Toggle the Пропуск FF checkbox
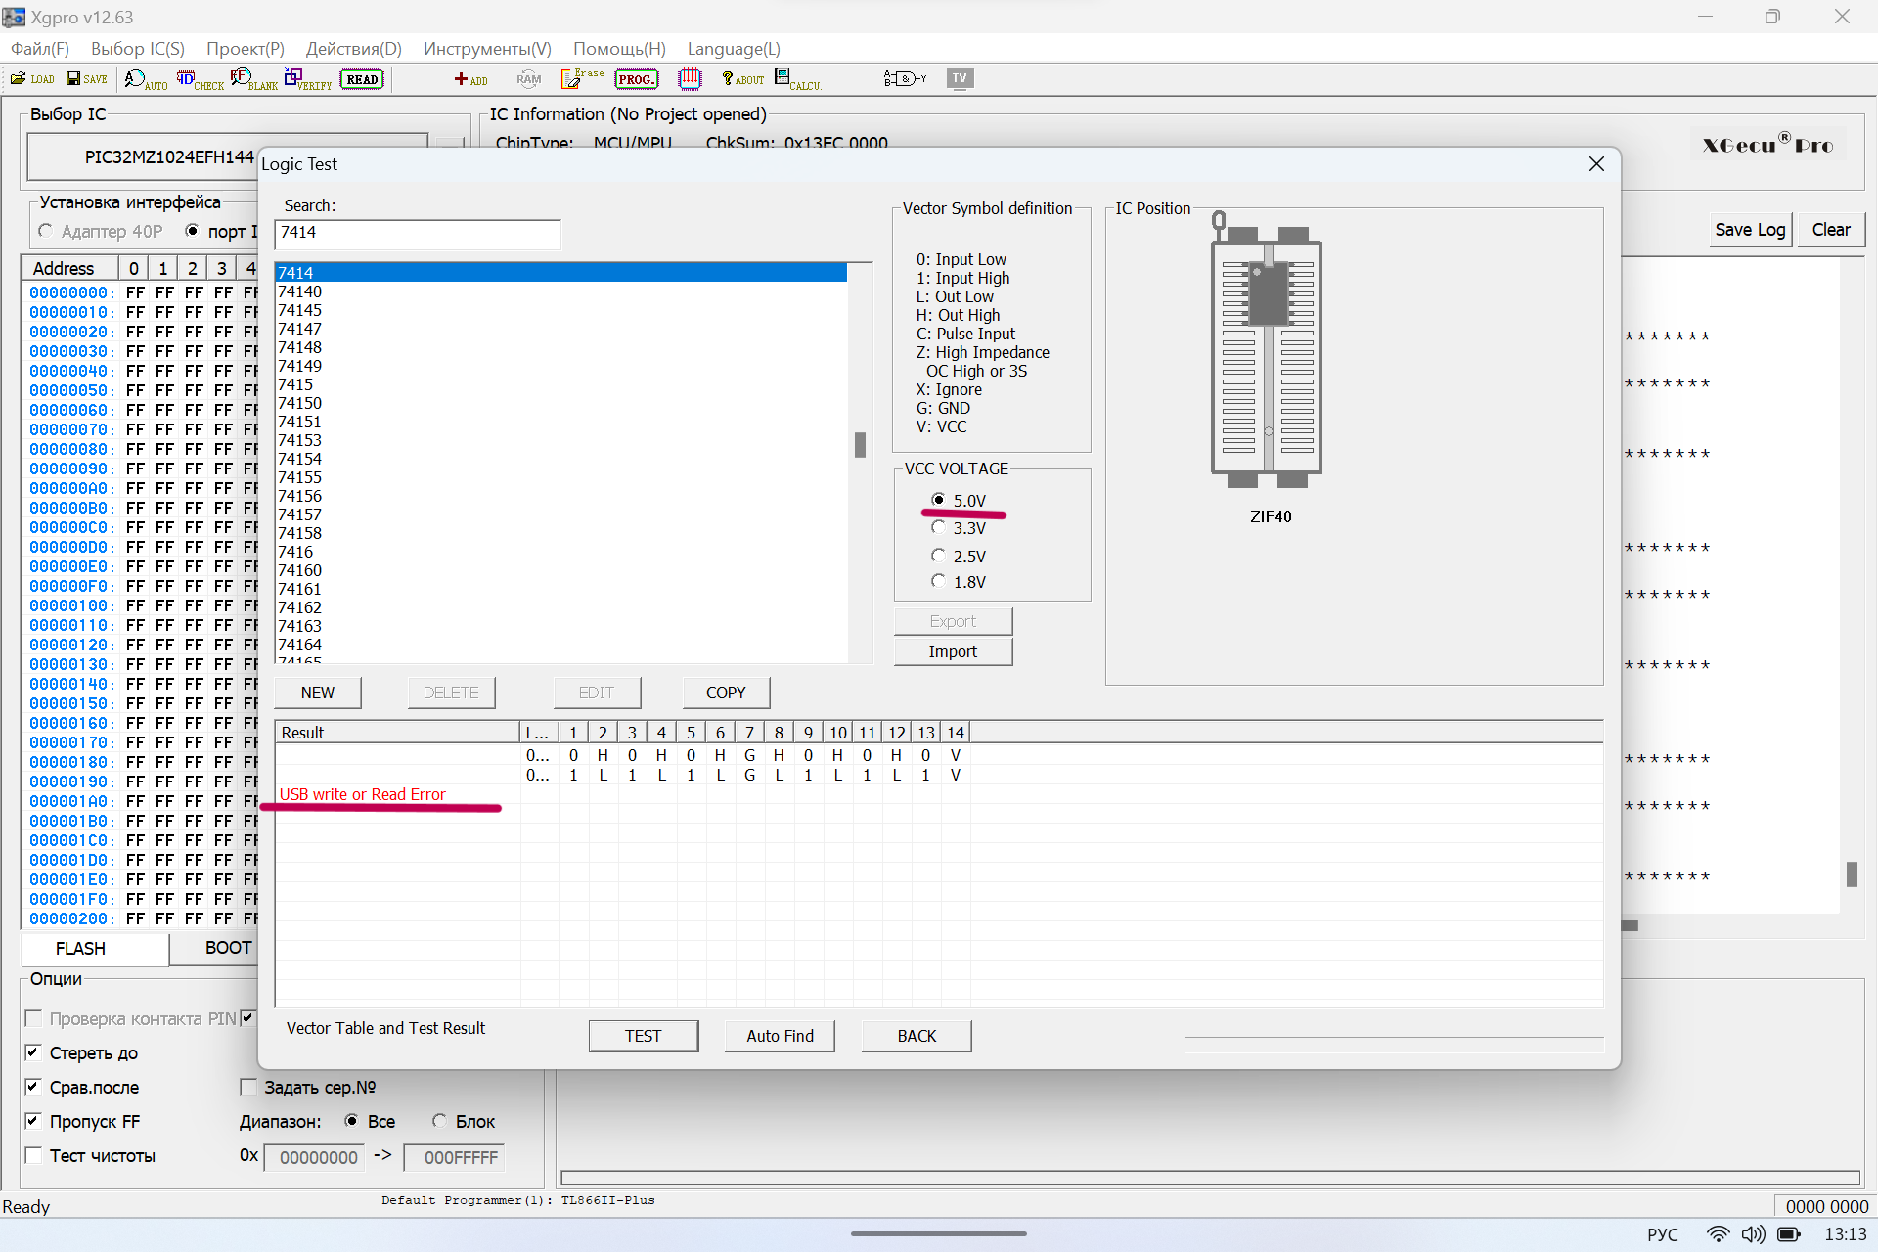1878x1252 pixels. [33, 1121]
